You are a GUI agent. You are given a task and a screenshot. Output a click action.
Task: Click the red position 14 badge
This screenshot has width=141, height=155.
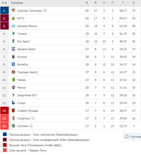(x=5, y=110)
